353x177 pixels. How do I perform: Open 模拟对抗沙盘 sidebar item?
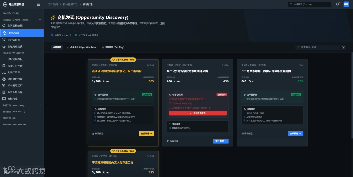click(x=22, y=79)
